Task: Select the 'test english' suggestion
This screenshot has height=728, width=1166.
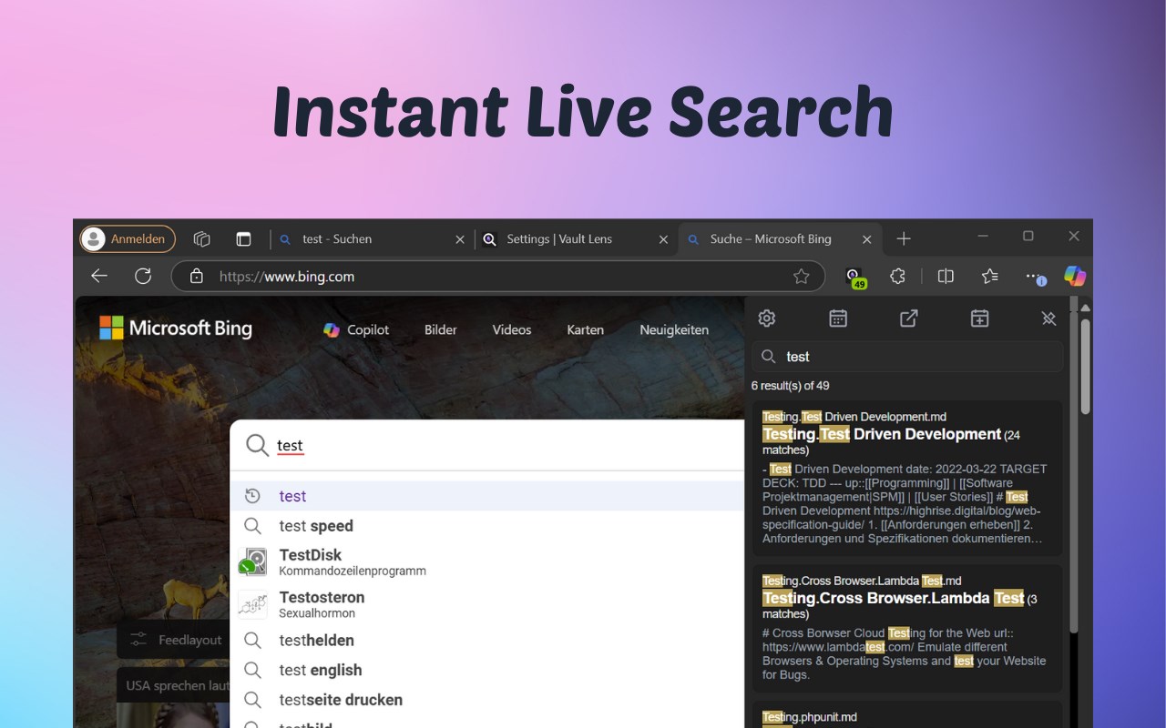Action: click(x=487, y=671)
